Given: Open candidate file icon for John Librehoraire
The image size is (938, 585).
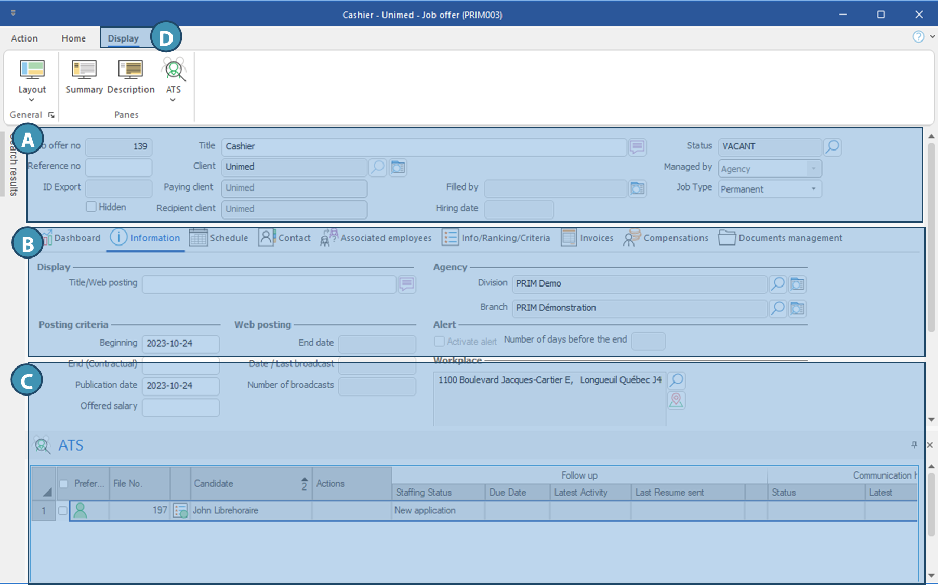Looking at the screenshot, I should click(x=180, y=511).
